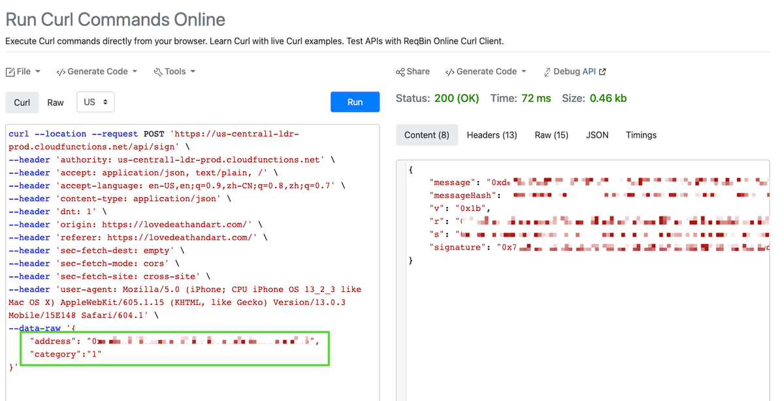Screen dimensions: 784x401
Task: Click right Generate Code brackets icon
Action: (x=449, y=72)
